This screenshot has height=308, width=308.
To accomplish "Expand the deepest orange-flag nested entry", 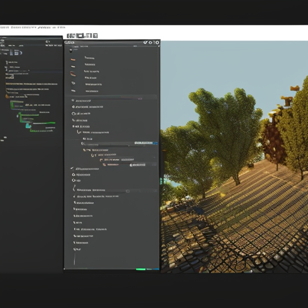I will (x=104, y=165).
